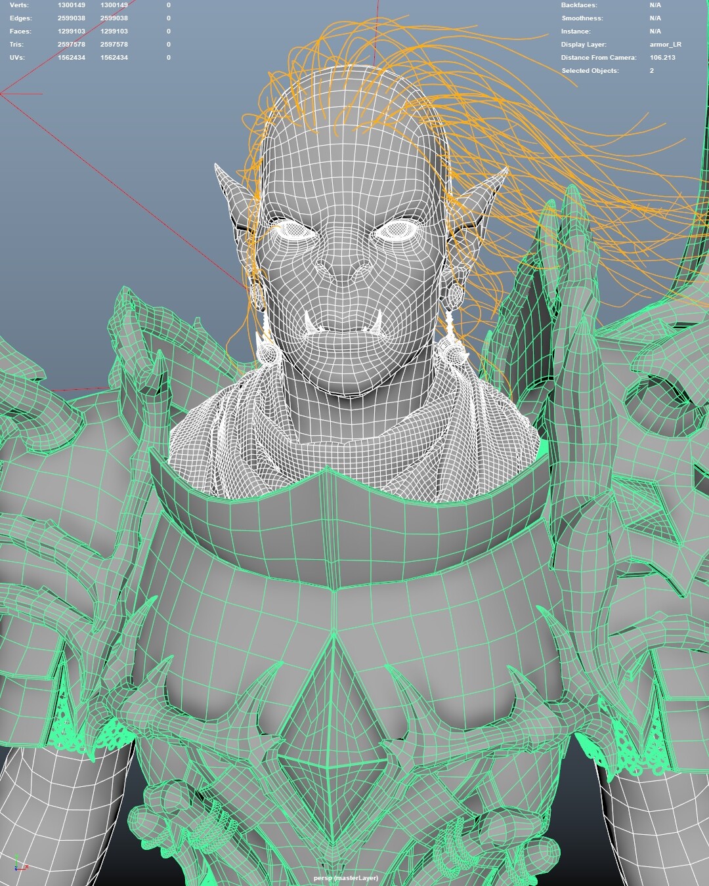Click the 106.213 distance value

[662, 57]
